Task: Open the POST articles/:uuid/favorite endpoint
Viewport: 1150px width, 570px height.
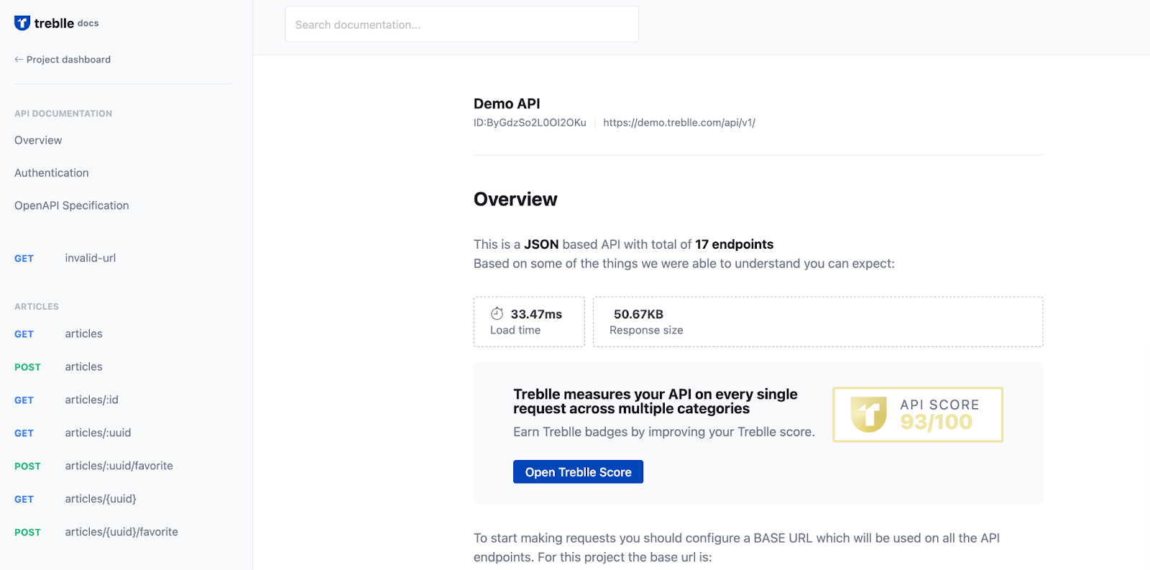Action: point(93,466)
